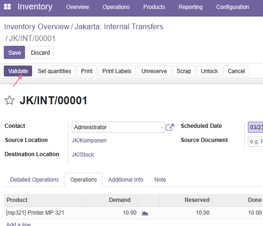263x226 pixels.
Task: Save the transfer record
Action: 15,52
